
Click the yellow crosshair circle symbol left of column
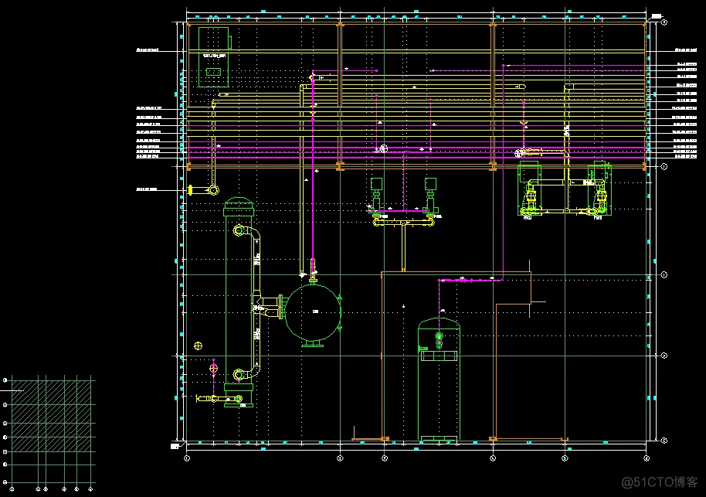click(x=199, y=346)
